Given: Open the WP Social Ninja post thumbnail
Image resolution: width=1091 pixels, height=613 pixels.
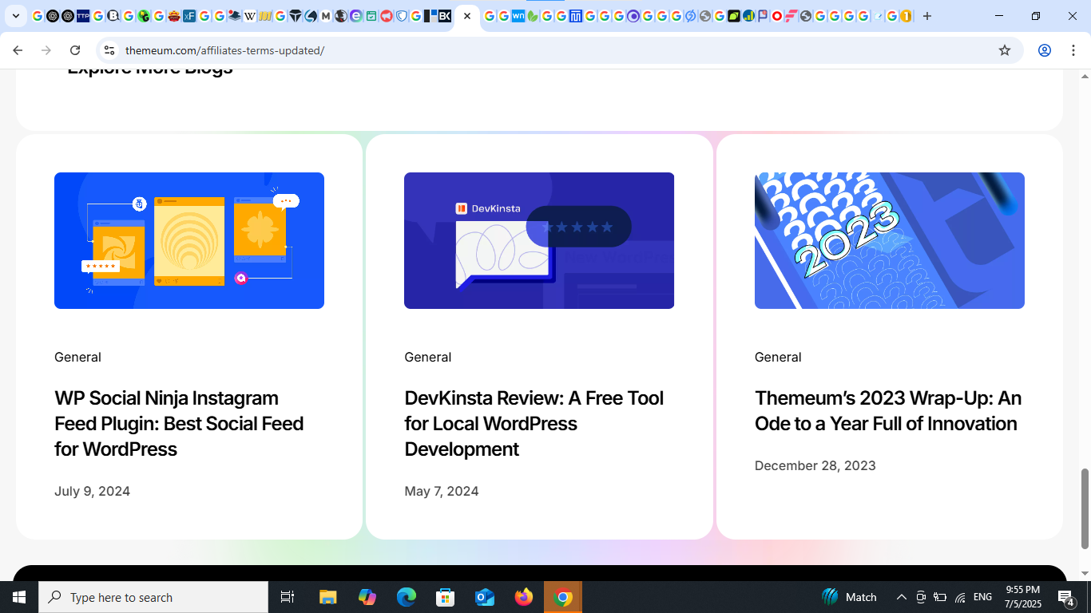Looking at the screenshot, I should [189, 240].
